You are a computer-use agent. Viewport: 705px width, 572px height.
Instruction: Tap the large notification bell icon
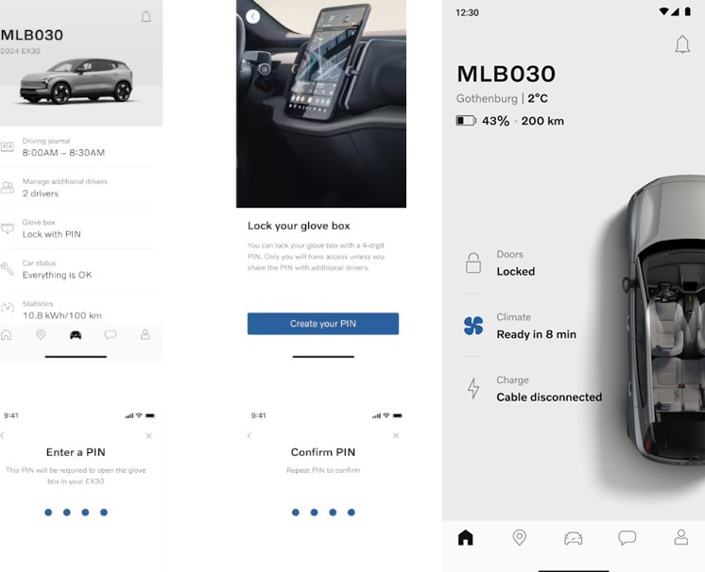[x=682, y=44]
